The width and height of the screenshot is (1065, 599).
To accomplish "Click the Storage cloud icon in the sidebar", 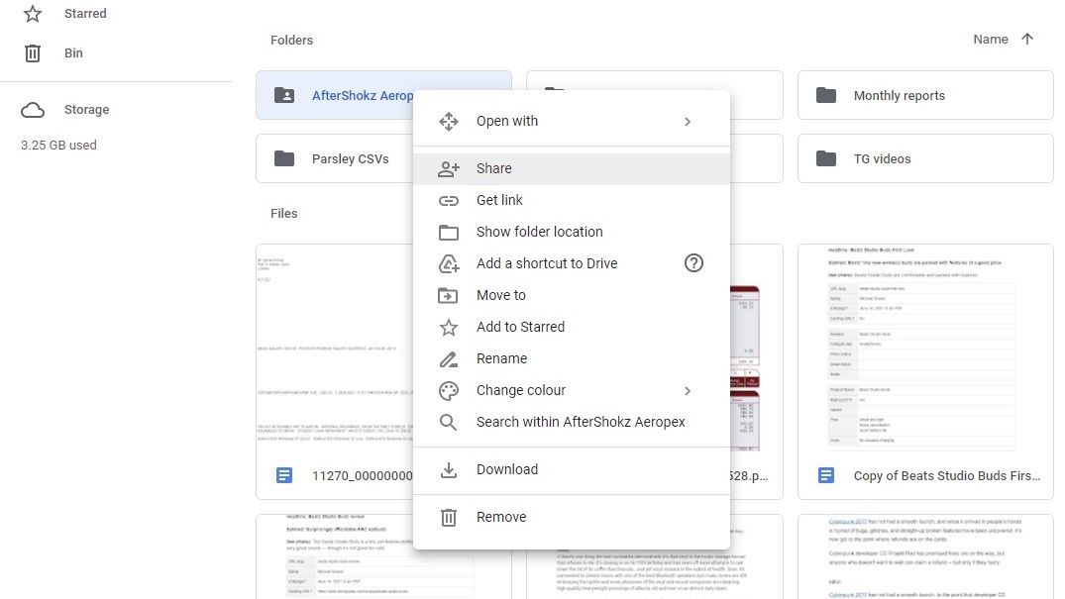I will pyautogui.click(x=34, y=109).
